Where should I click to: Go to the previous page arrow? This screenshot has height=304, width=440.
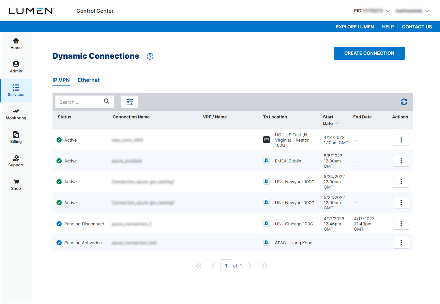213,266
